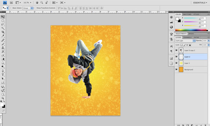Select the Adjustments tab

click(x=181, y=34)
